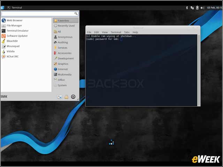Browse the Multimedia category
This screenshot has width=223, height=167.
(66, 74)
